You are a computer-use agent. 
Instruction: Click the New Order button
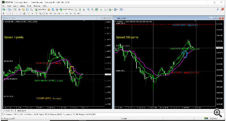tap(41, 10)
